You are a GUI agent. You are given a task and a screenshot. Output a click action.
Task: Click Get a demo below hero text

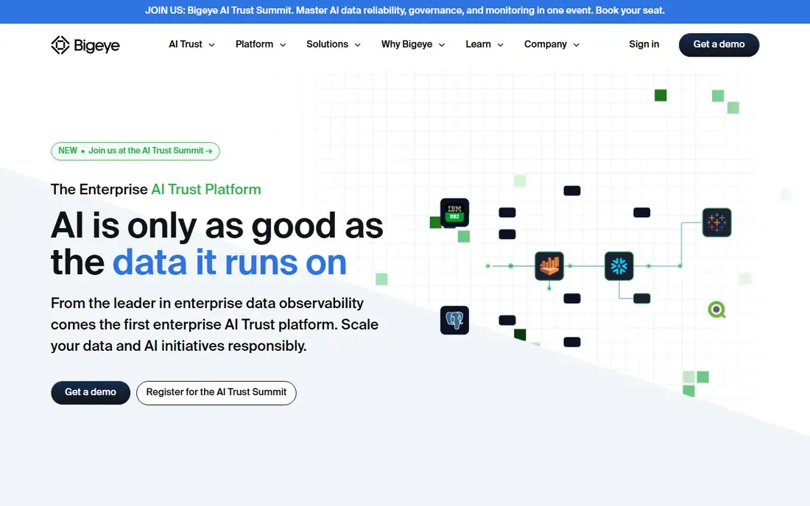tap(91, 393)
